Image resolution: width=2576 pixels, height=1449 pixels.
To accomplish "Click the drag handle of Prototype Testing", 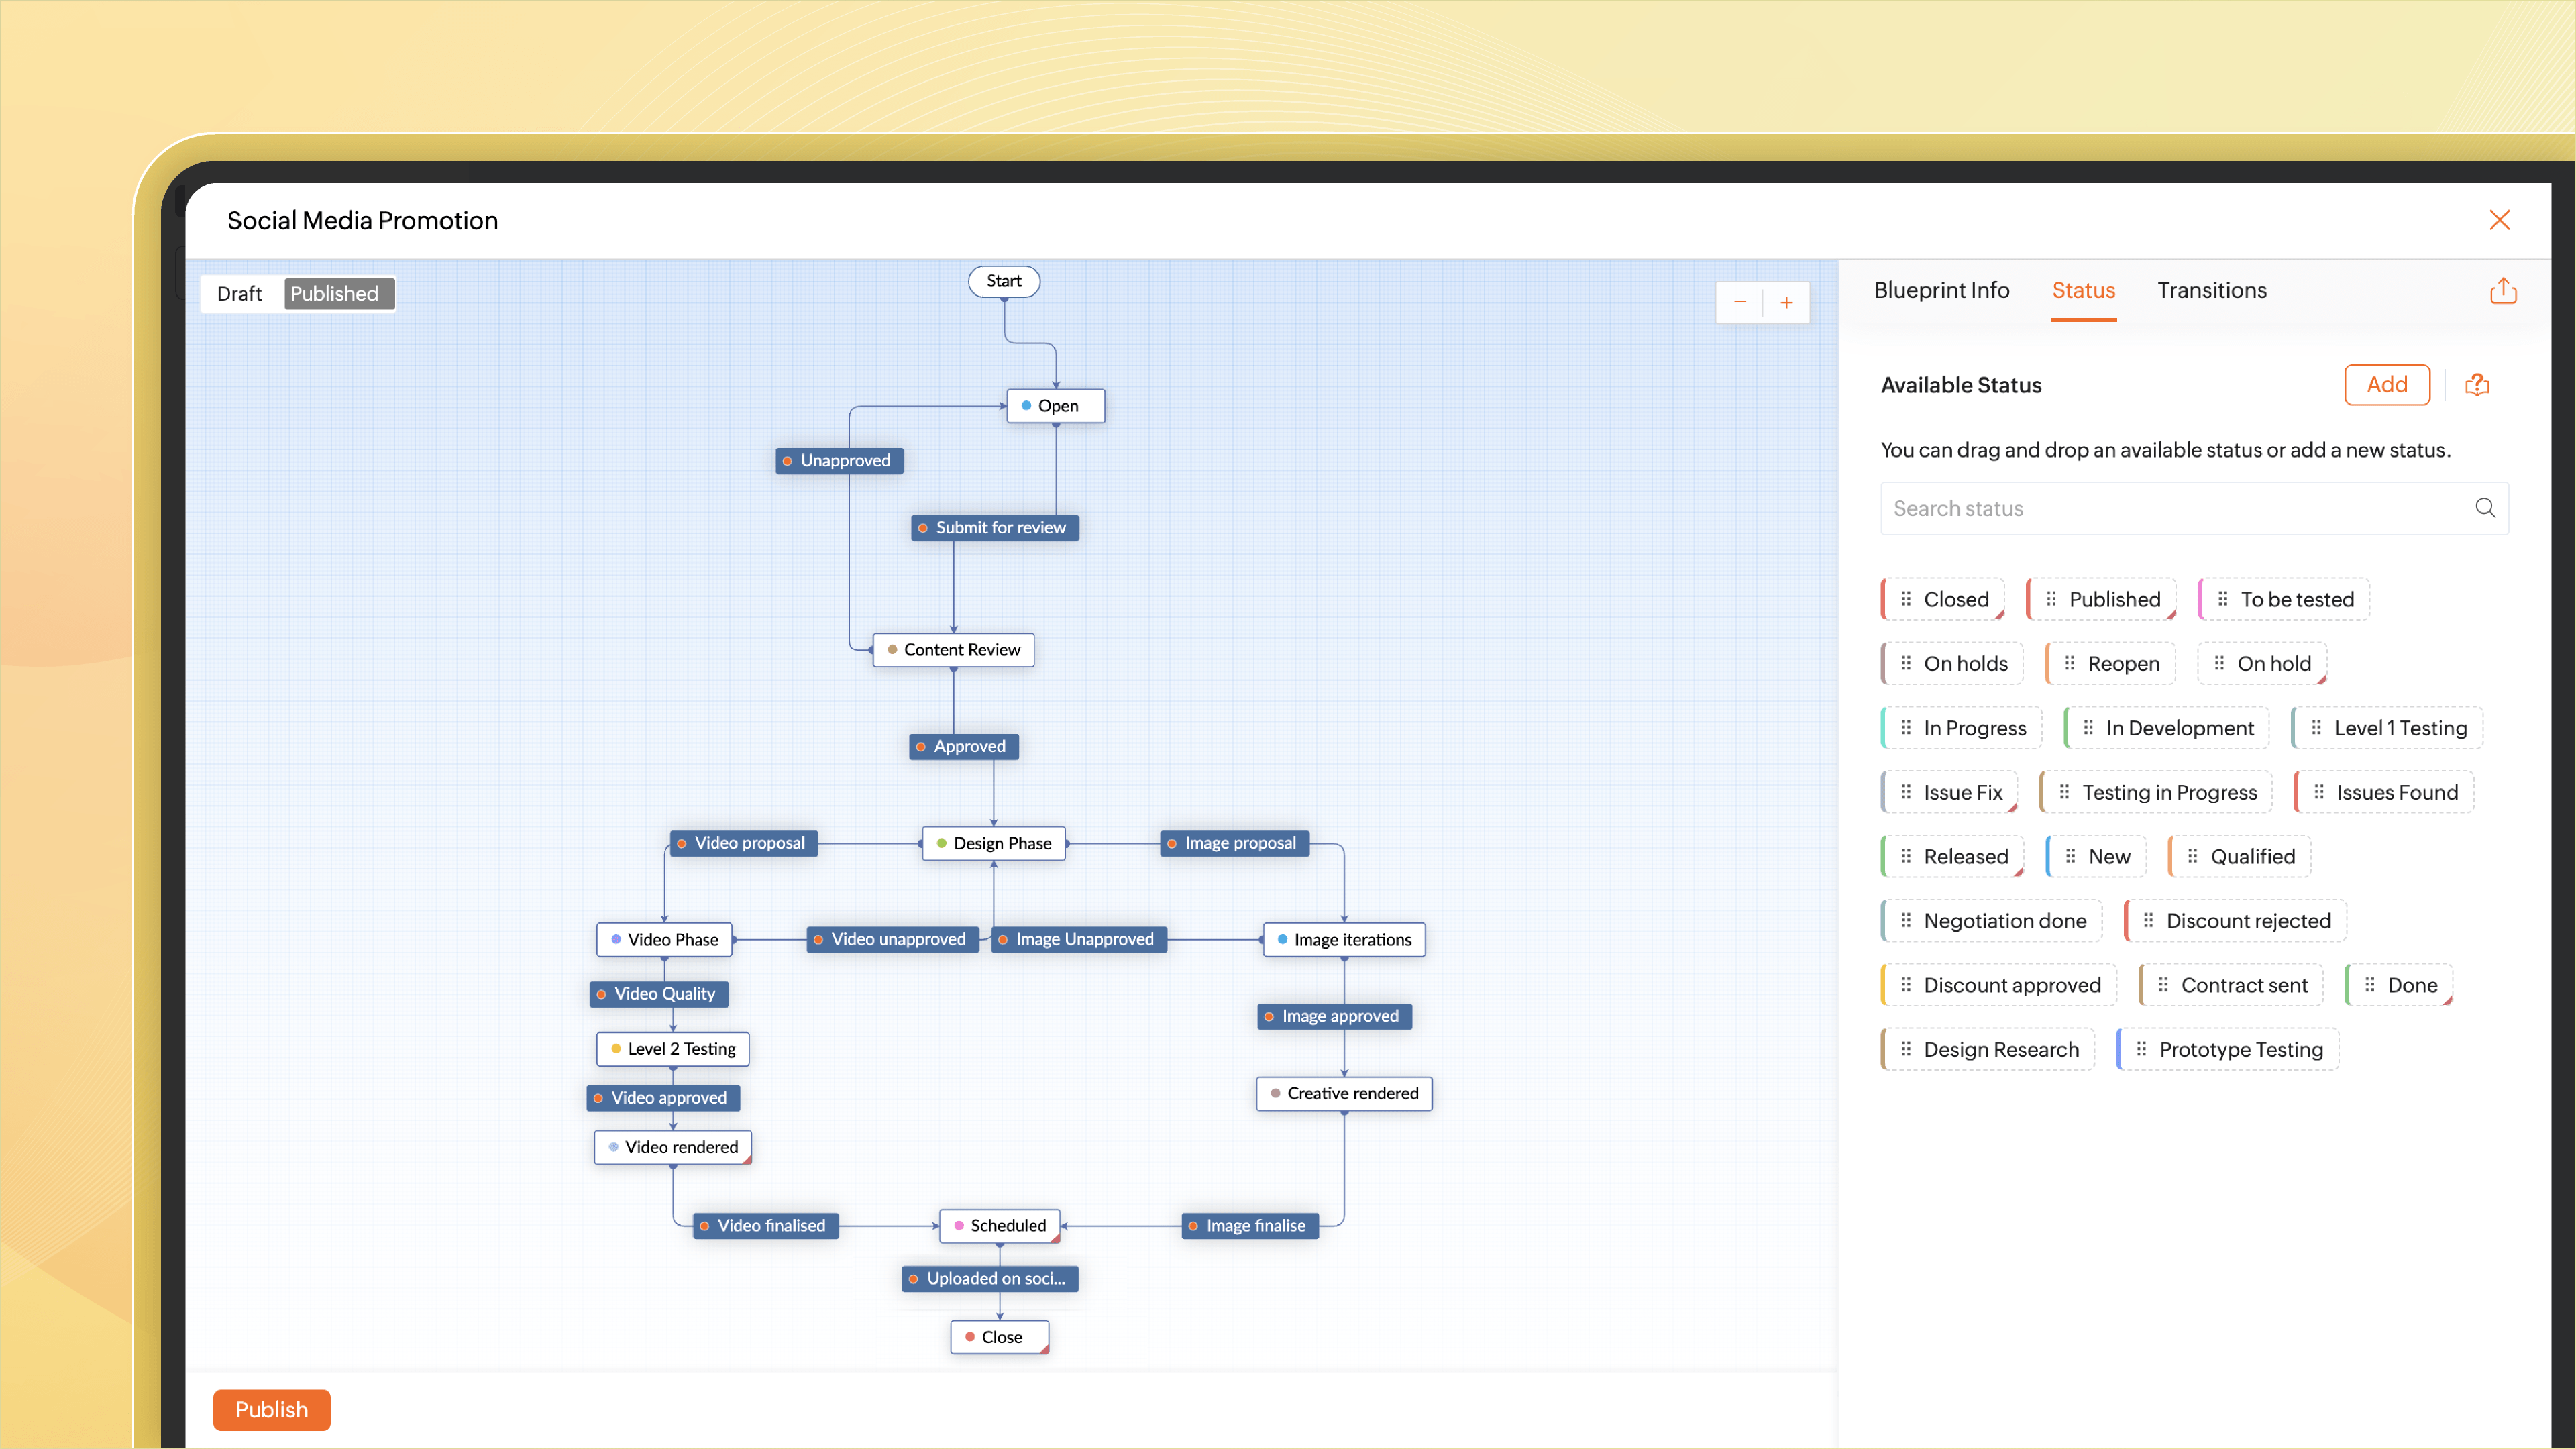I will click(2141, 1049).
